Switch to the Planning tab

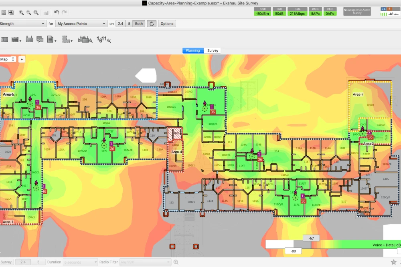point(192,50)
